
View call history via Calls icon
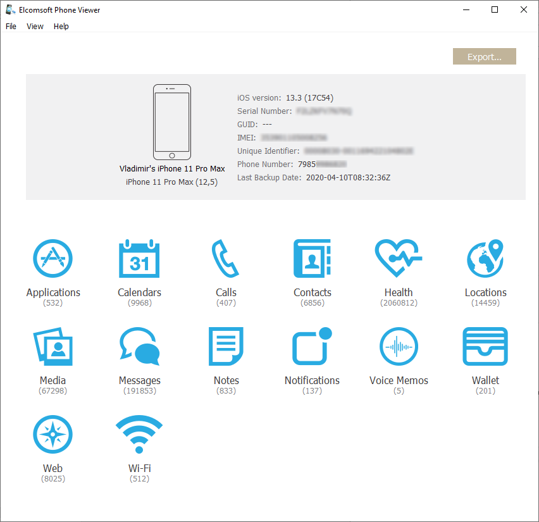point(226,259)
